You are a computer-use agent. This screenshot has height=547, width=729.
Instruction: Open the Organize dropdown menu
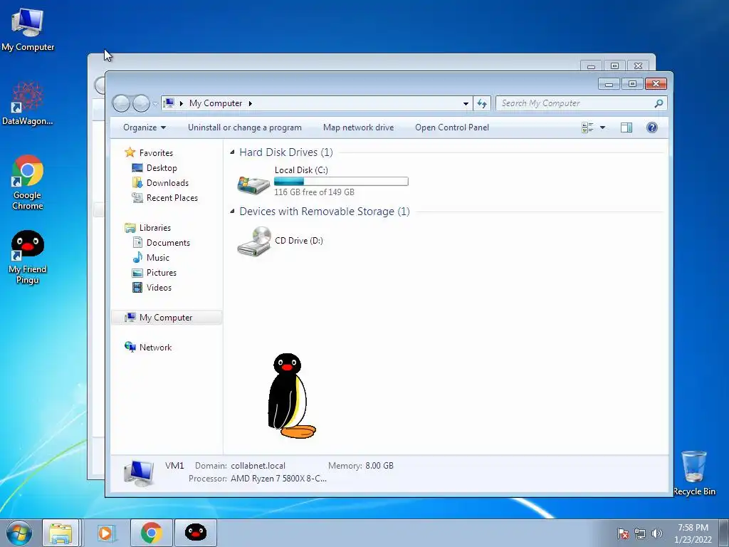pyautogui.click(x=144, y=127)
